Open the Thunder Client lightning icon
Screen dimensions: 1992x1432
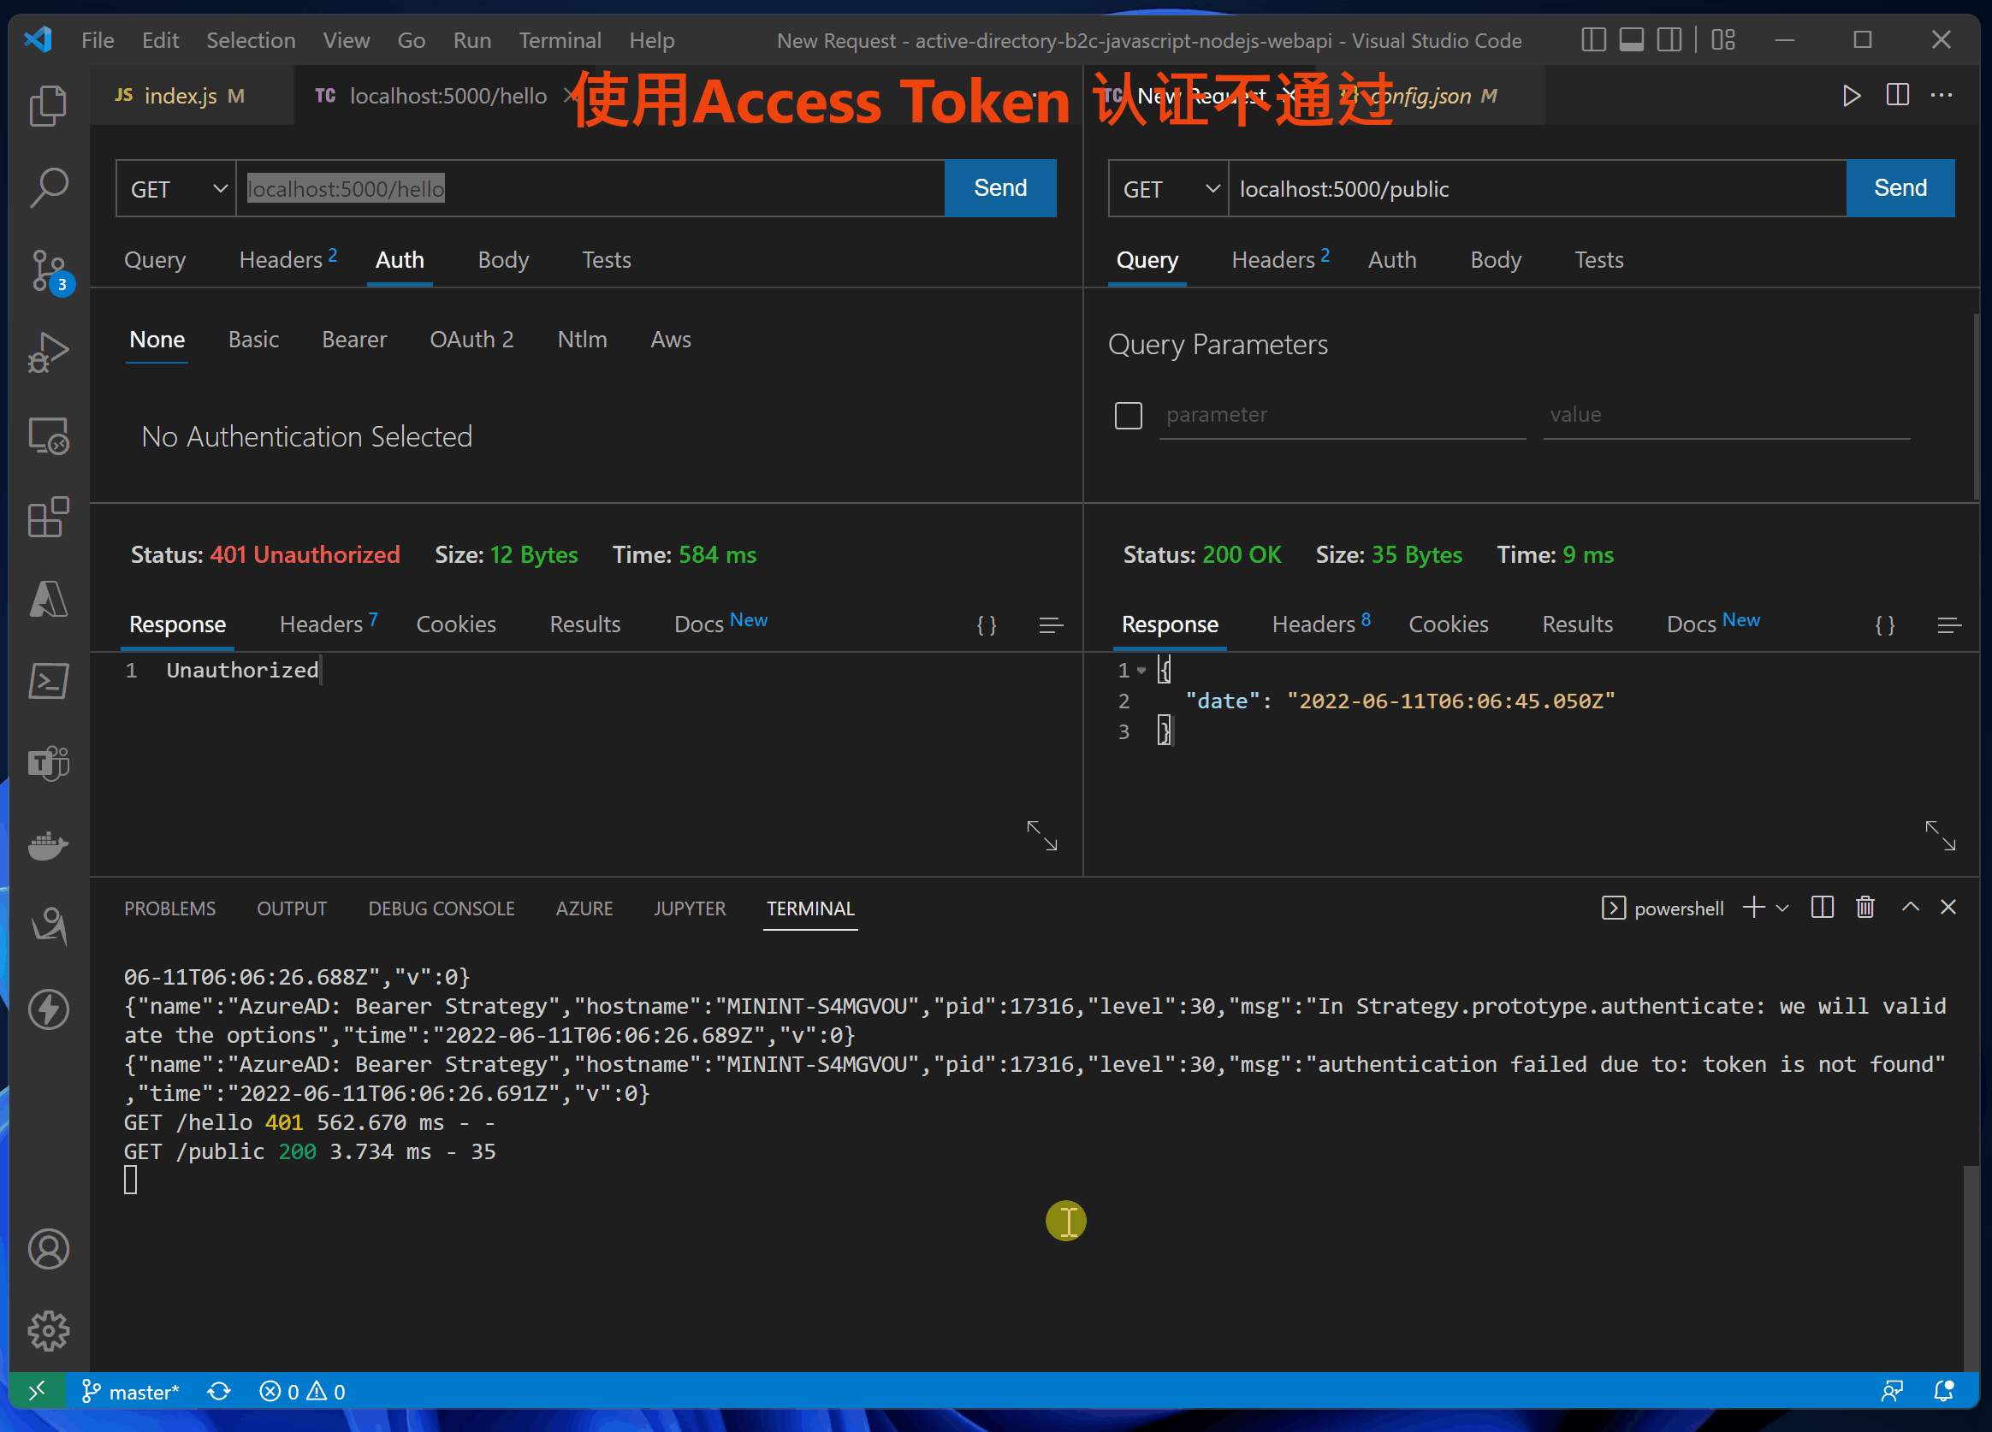coord(48,1009)
